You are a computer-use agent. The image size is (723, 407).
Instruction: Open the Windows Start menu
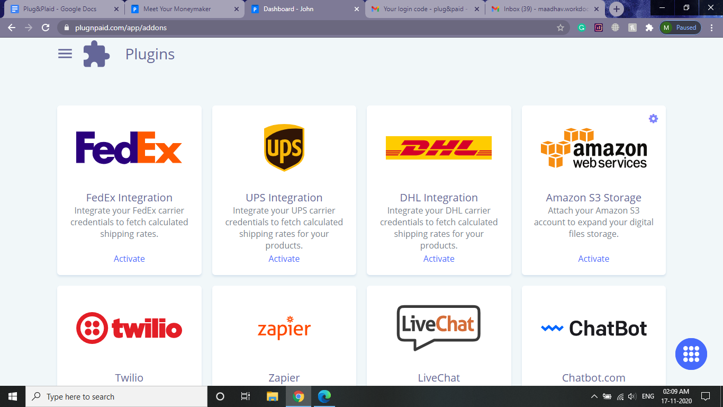click(13, 396)
